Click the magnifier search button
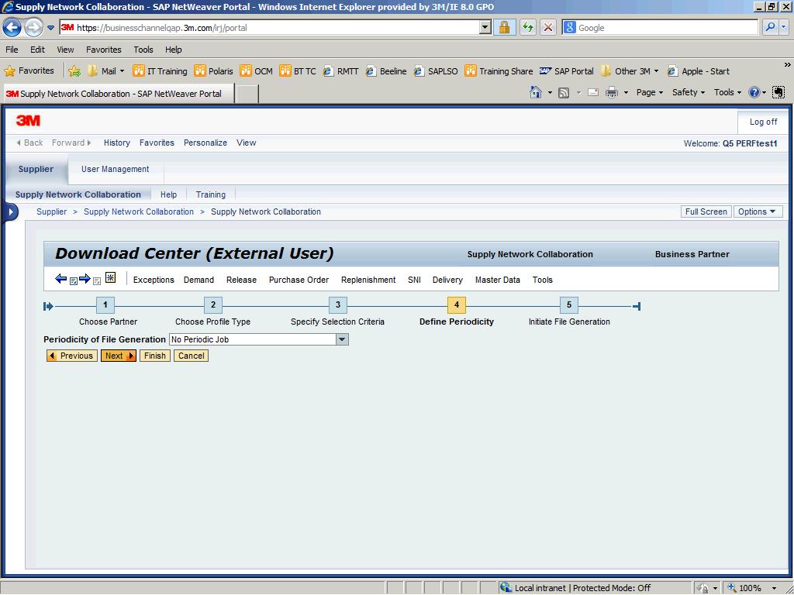Screen dimensions: 794x595 tap(770, 28)
